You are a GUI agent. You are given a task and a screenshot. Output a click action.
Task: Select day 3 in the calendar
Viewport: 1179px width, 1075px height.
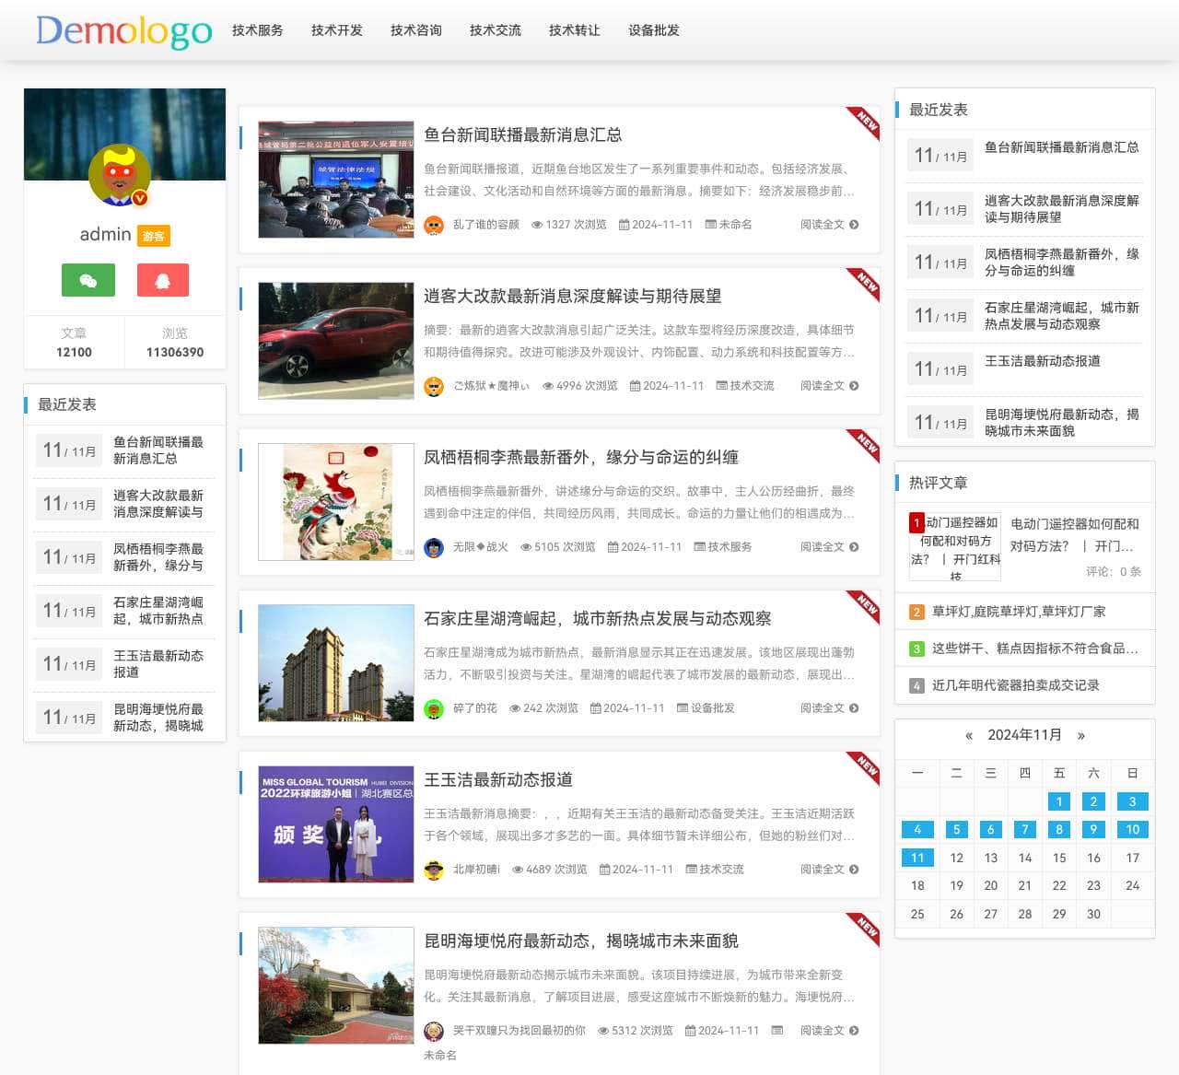pos(1132,801)
